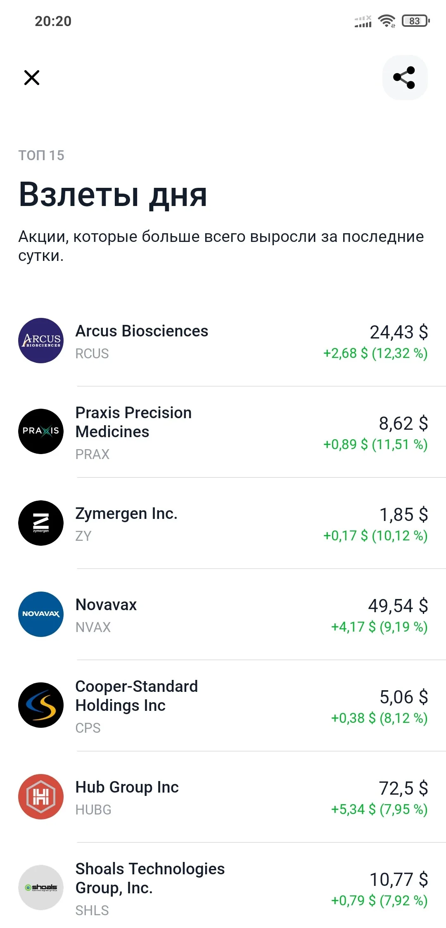View Zymergen Inc. stock details
This screenshot has height=928, width=446.
click(223, 523)
